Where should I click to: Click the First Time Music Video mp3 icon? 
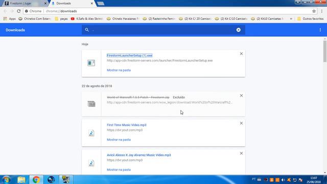(x=91, y=133)
